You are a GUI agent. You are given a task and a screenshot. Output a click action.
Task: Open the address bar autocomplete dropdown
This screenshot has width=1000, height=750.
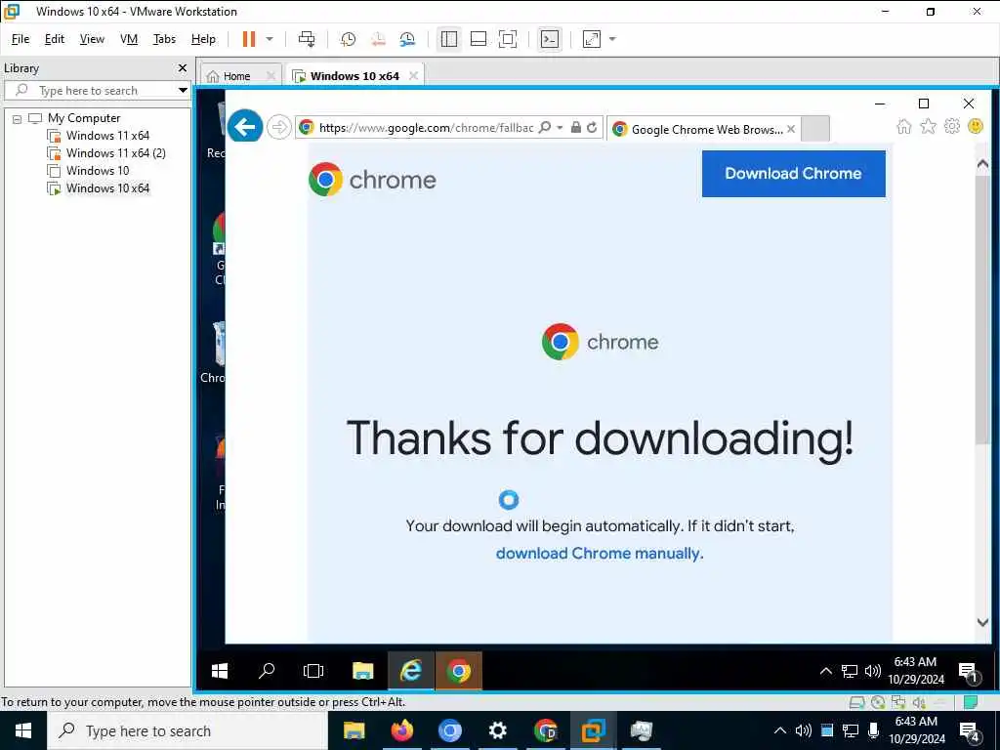(x=560, y=128)
